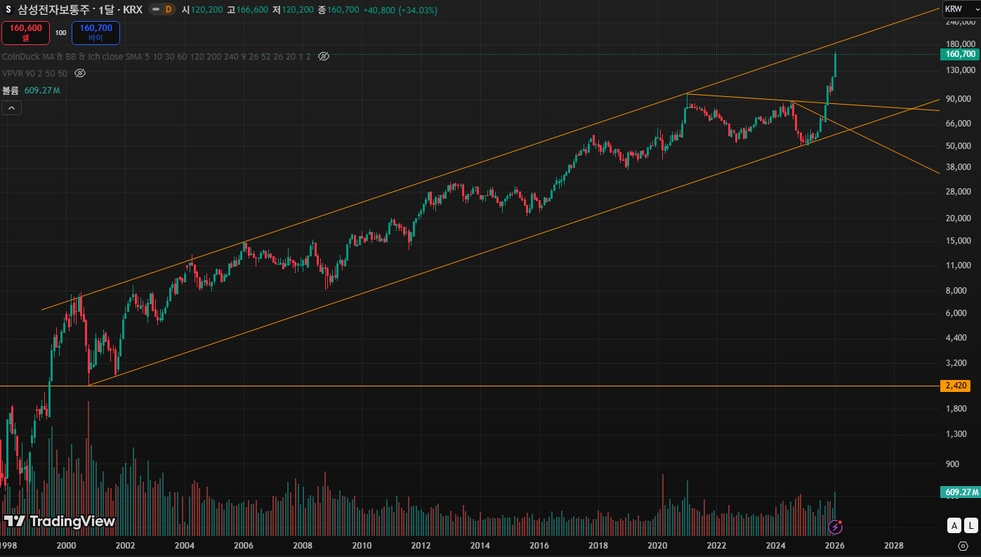Click the 90,000 price axis label
The image size is (981, 557).
point(959,98)
